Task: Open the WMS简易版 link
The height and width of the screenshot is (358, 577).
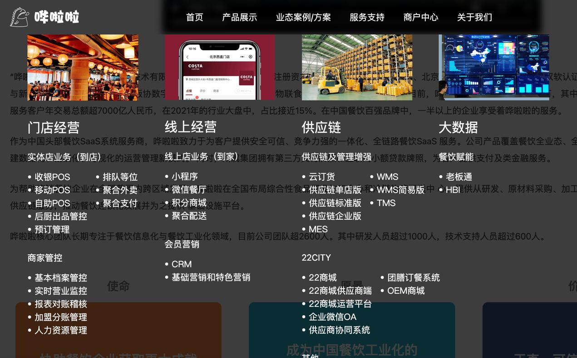Action: click(x=401, y=190)
